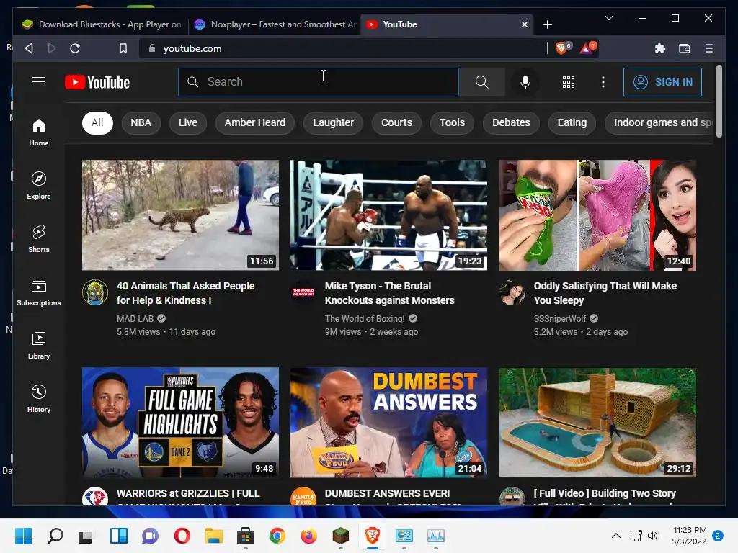Select the All filter chip
Viewport: 738px width, 553px height.
97,122
